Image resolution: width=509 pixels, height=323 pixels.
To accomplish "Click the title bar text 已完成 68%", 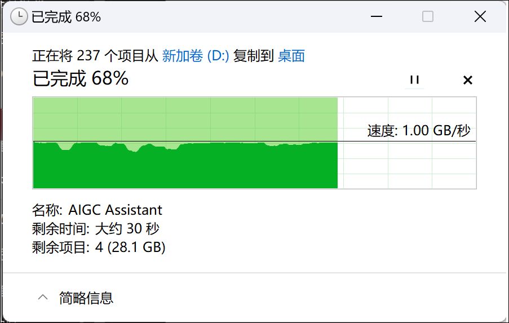I will pyautogui.click(x=66, y=17).
